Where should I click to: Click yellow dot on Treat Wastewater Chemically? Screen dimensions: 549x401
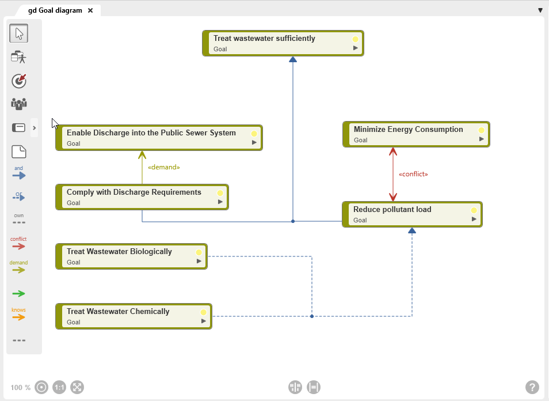(x=203, y=312)
